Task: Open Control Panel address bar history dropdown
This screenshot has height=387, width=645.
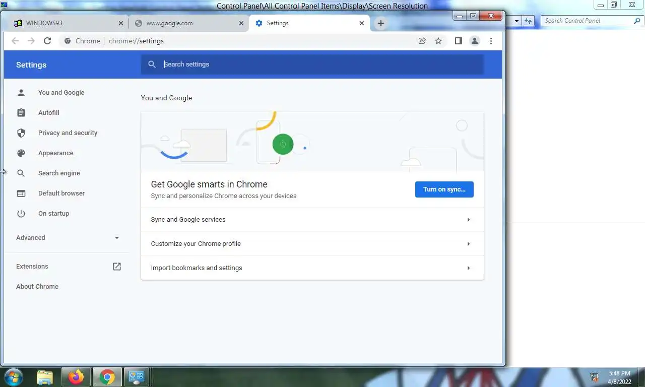Action: [517, 21]
